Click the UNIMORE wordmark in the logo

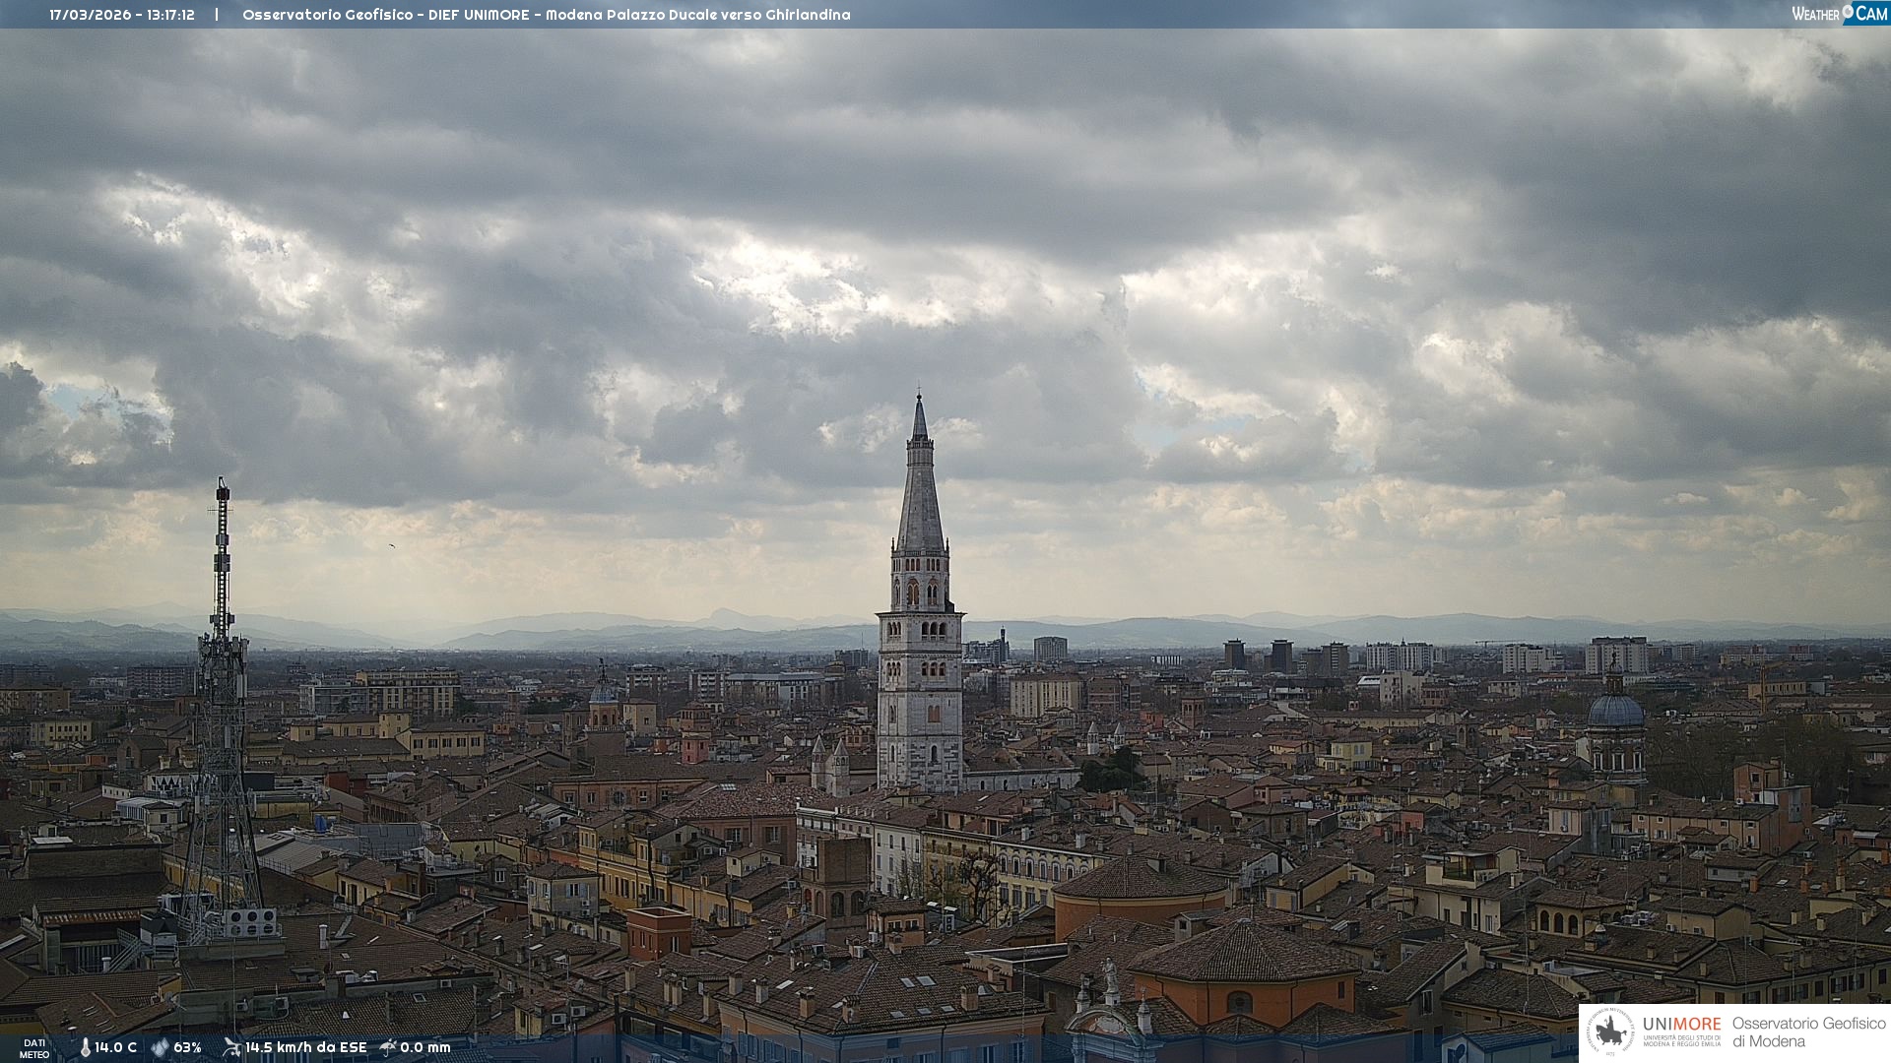pos(1681,1025)
